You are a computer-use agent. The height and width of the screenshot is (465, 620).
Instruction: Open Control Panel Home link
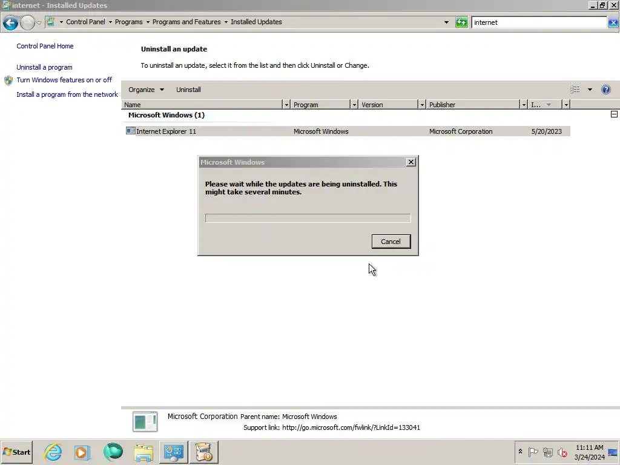pyautogui.click(x=45, y=46)
